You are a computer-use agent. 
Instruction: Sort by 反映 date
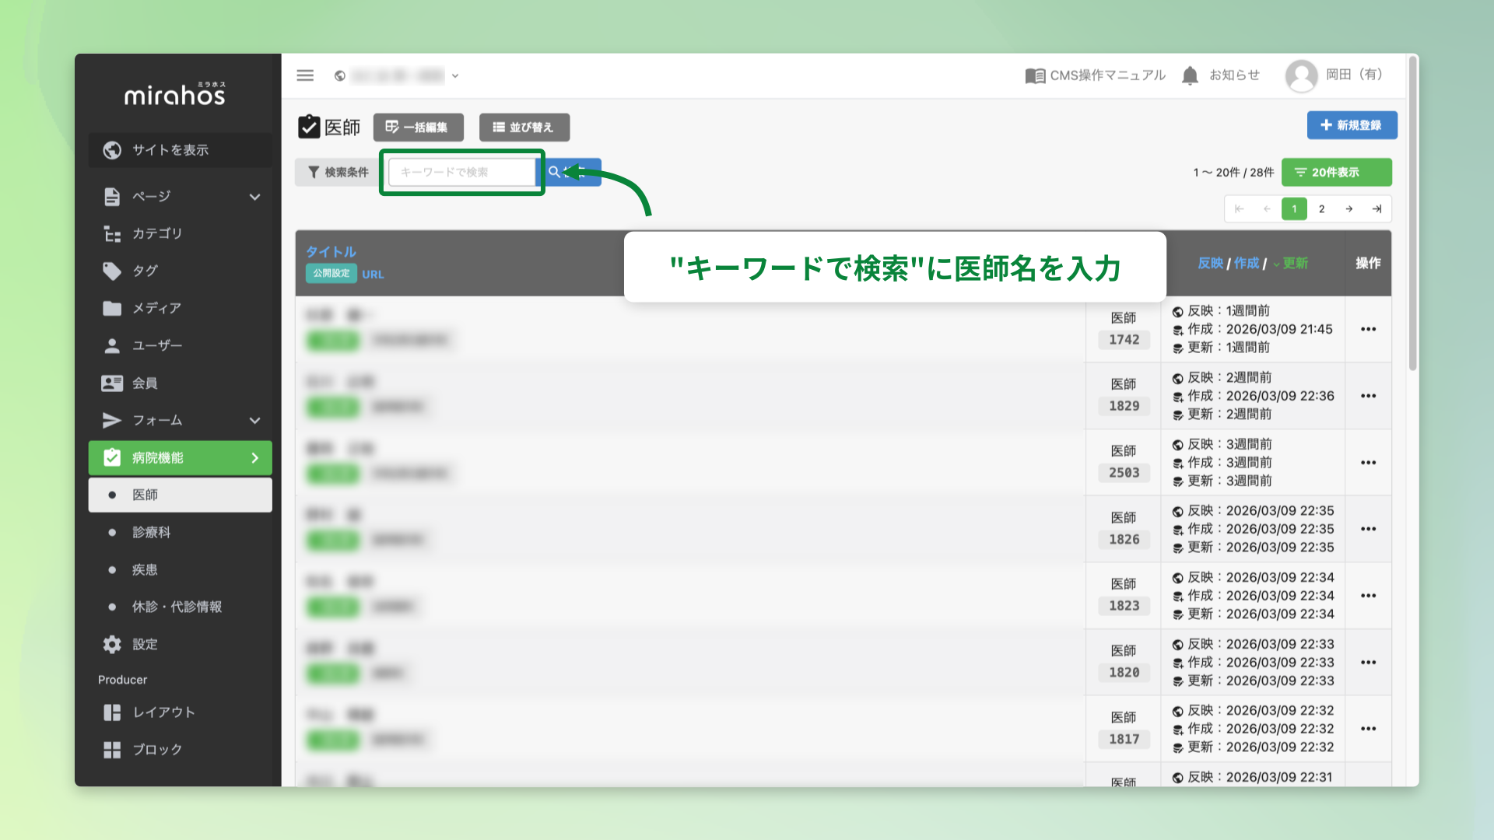click(1210, 264)
